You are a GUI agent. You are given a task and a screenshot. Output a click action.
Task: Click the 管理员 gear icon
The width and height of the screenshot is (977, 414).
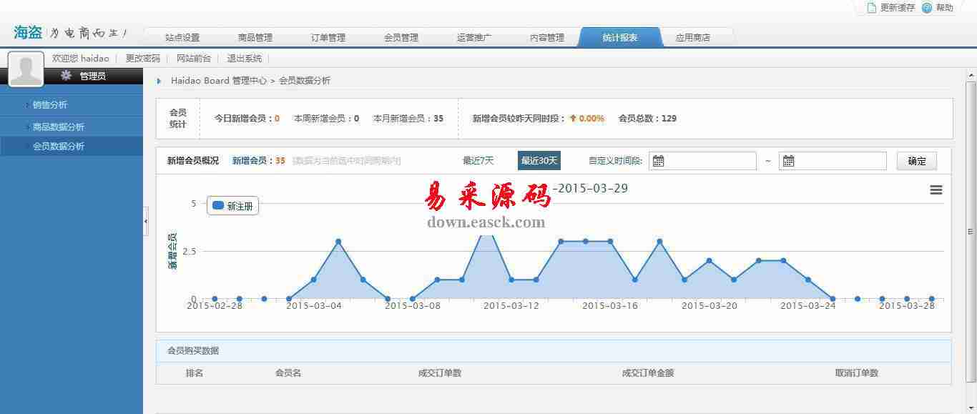(66, 76)
